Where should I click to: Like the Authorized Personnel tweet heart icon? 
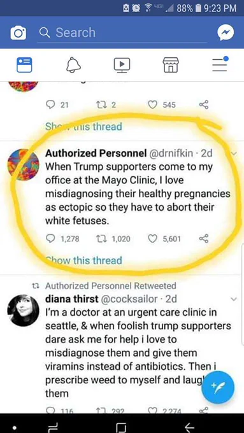pyautogui.click(x=152, y=239)
